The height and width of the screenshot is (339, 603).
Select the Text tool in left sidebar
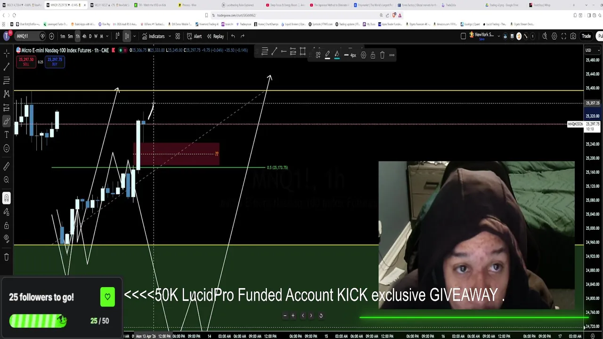(7, 135)
